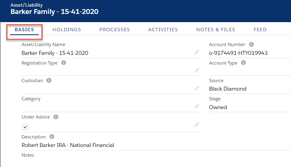Click the pencil icon beside Under Advice

point(197,125)
